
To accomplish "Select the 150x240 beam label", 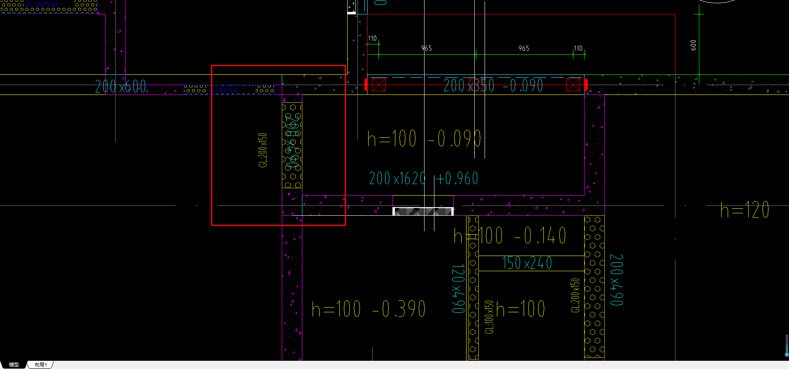I will click(x=527, y=263).
